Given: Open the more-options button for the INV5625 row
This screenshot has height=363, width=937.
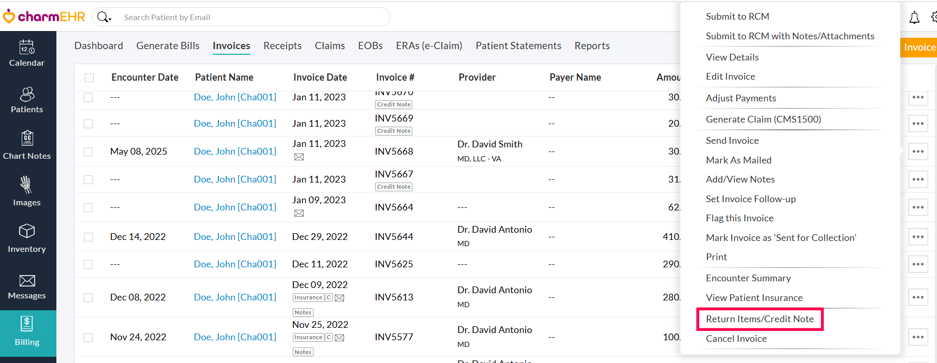Looking at the screenshot, I should click(918, 264).
